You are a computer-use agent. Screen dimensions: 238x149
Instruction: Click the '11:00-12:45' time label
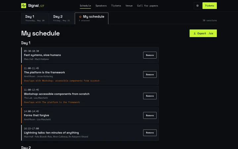31,90
